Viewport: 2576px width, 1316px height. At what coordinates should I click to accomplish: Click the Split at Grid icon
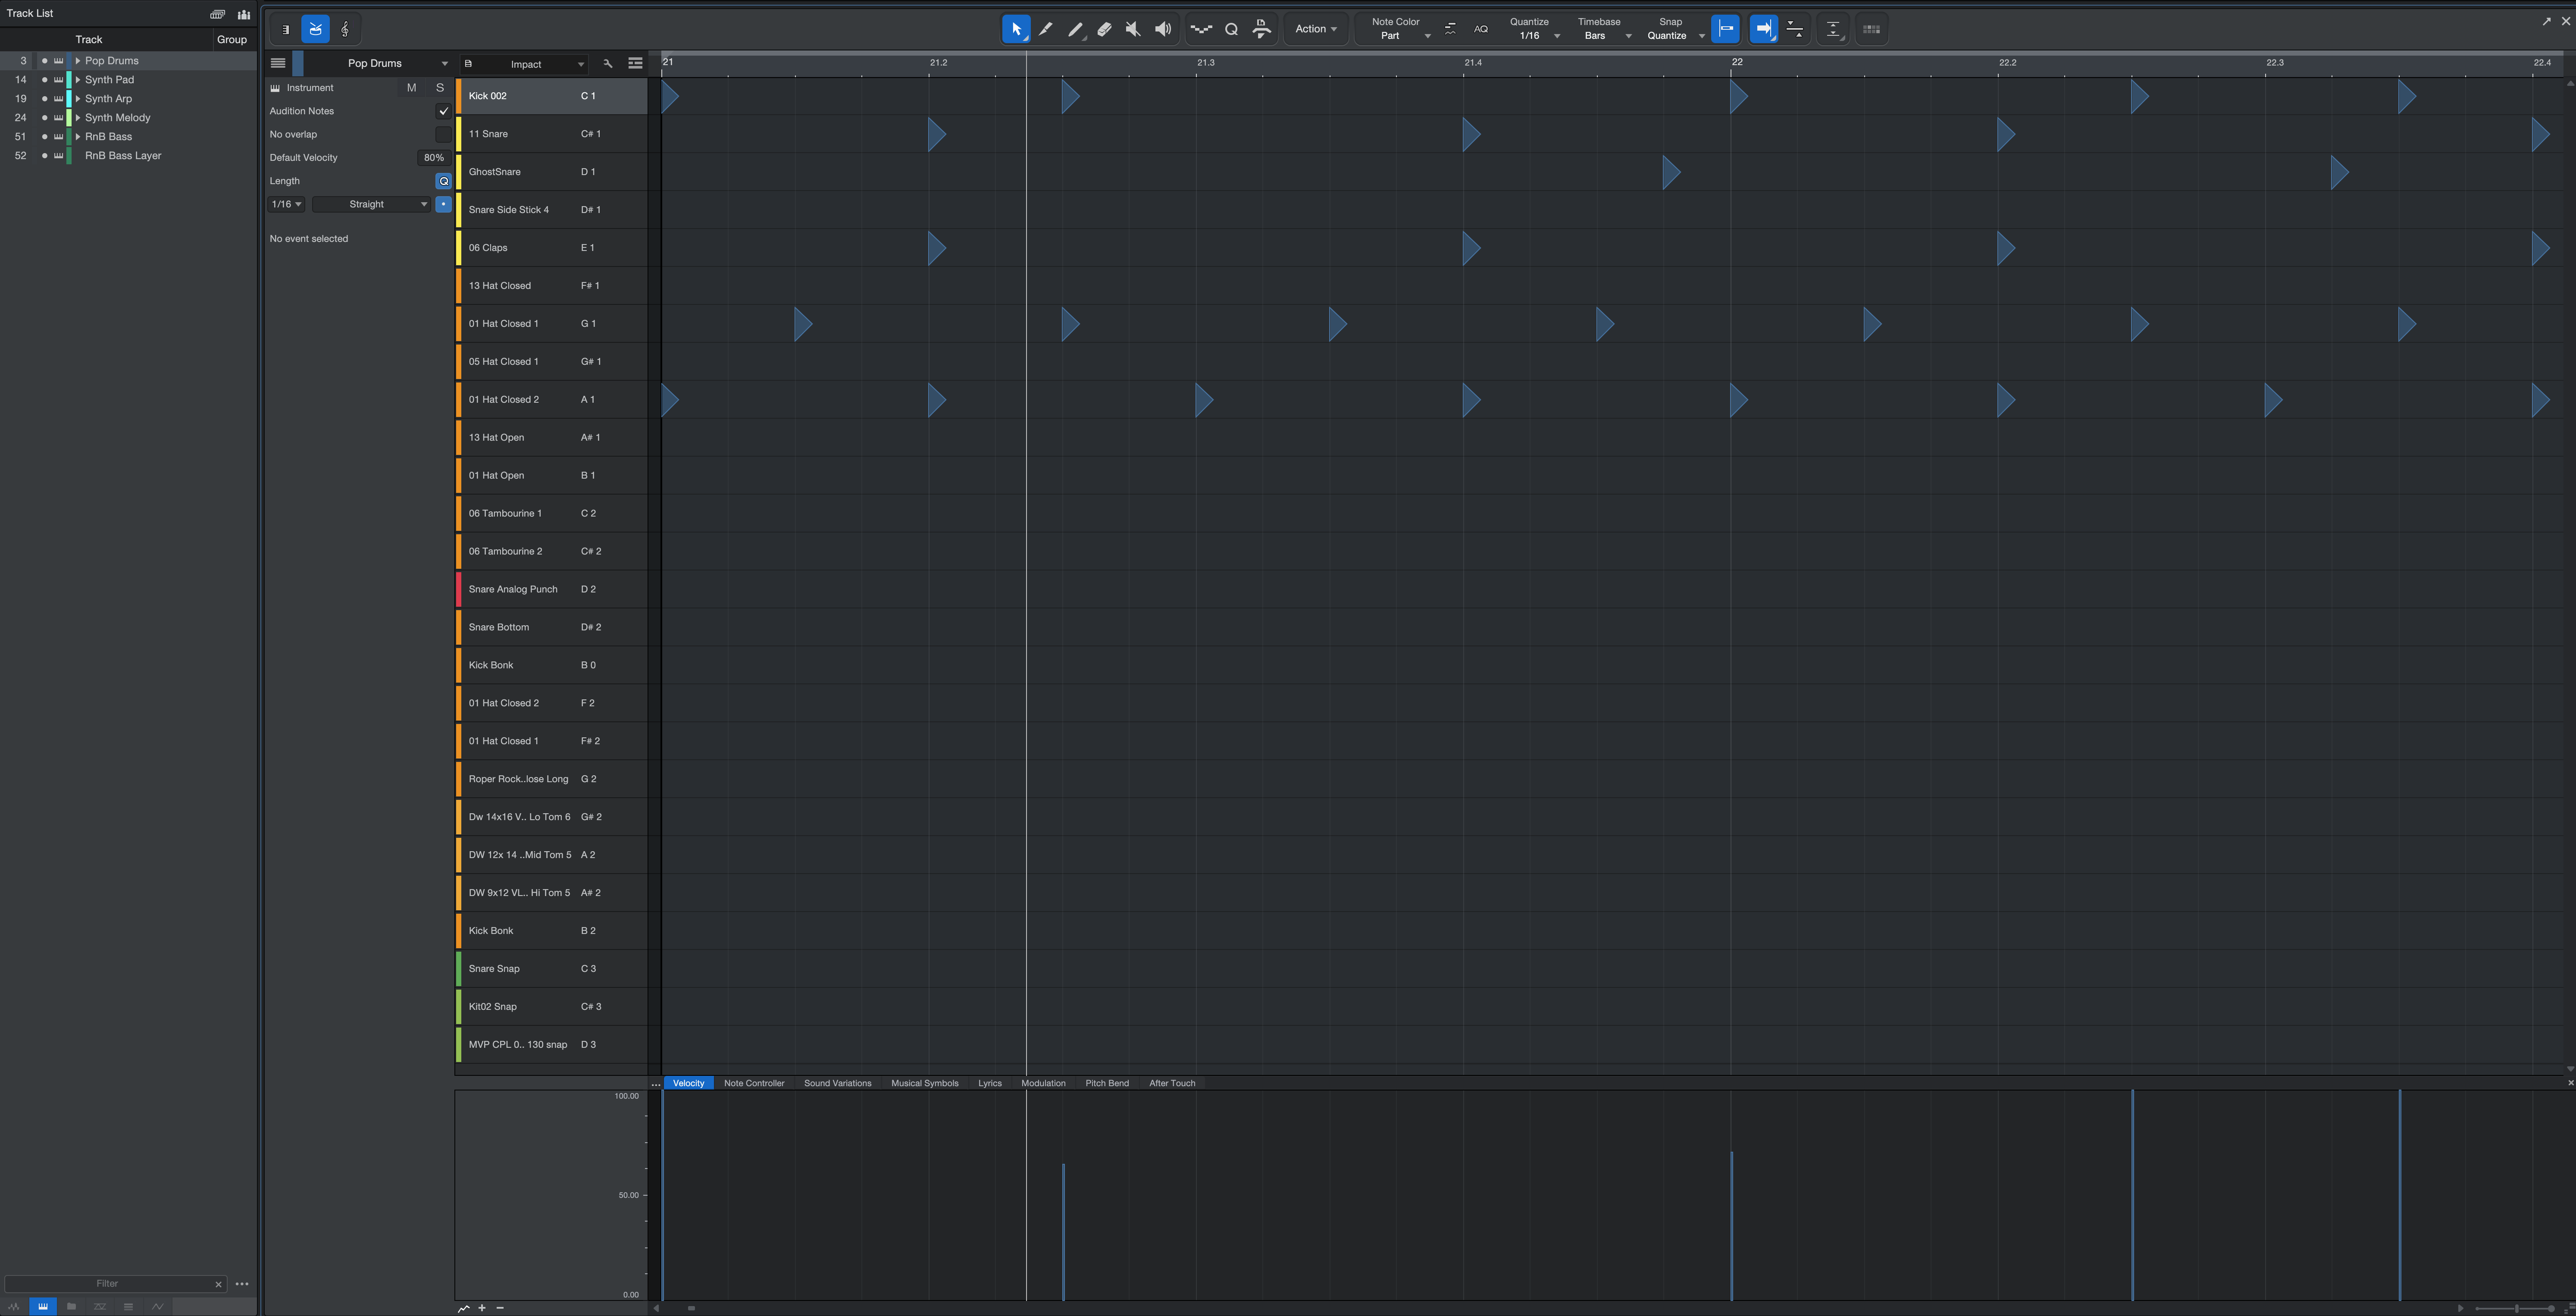point(1201,29)
